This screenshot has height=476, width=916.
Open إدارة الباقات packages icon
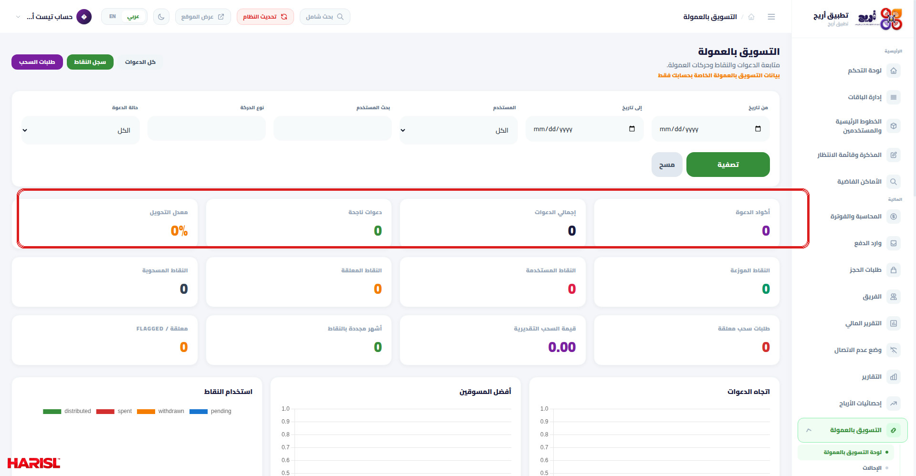point(894,97)
